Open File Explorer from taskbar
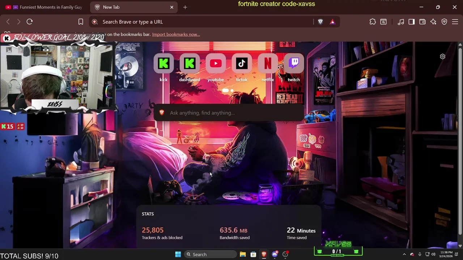Viewport: 463px width, 260px height. (x=243, y=255)
